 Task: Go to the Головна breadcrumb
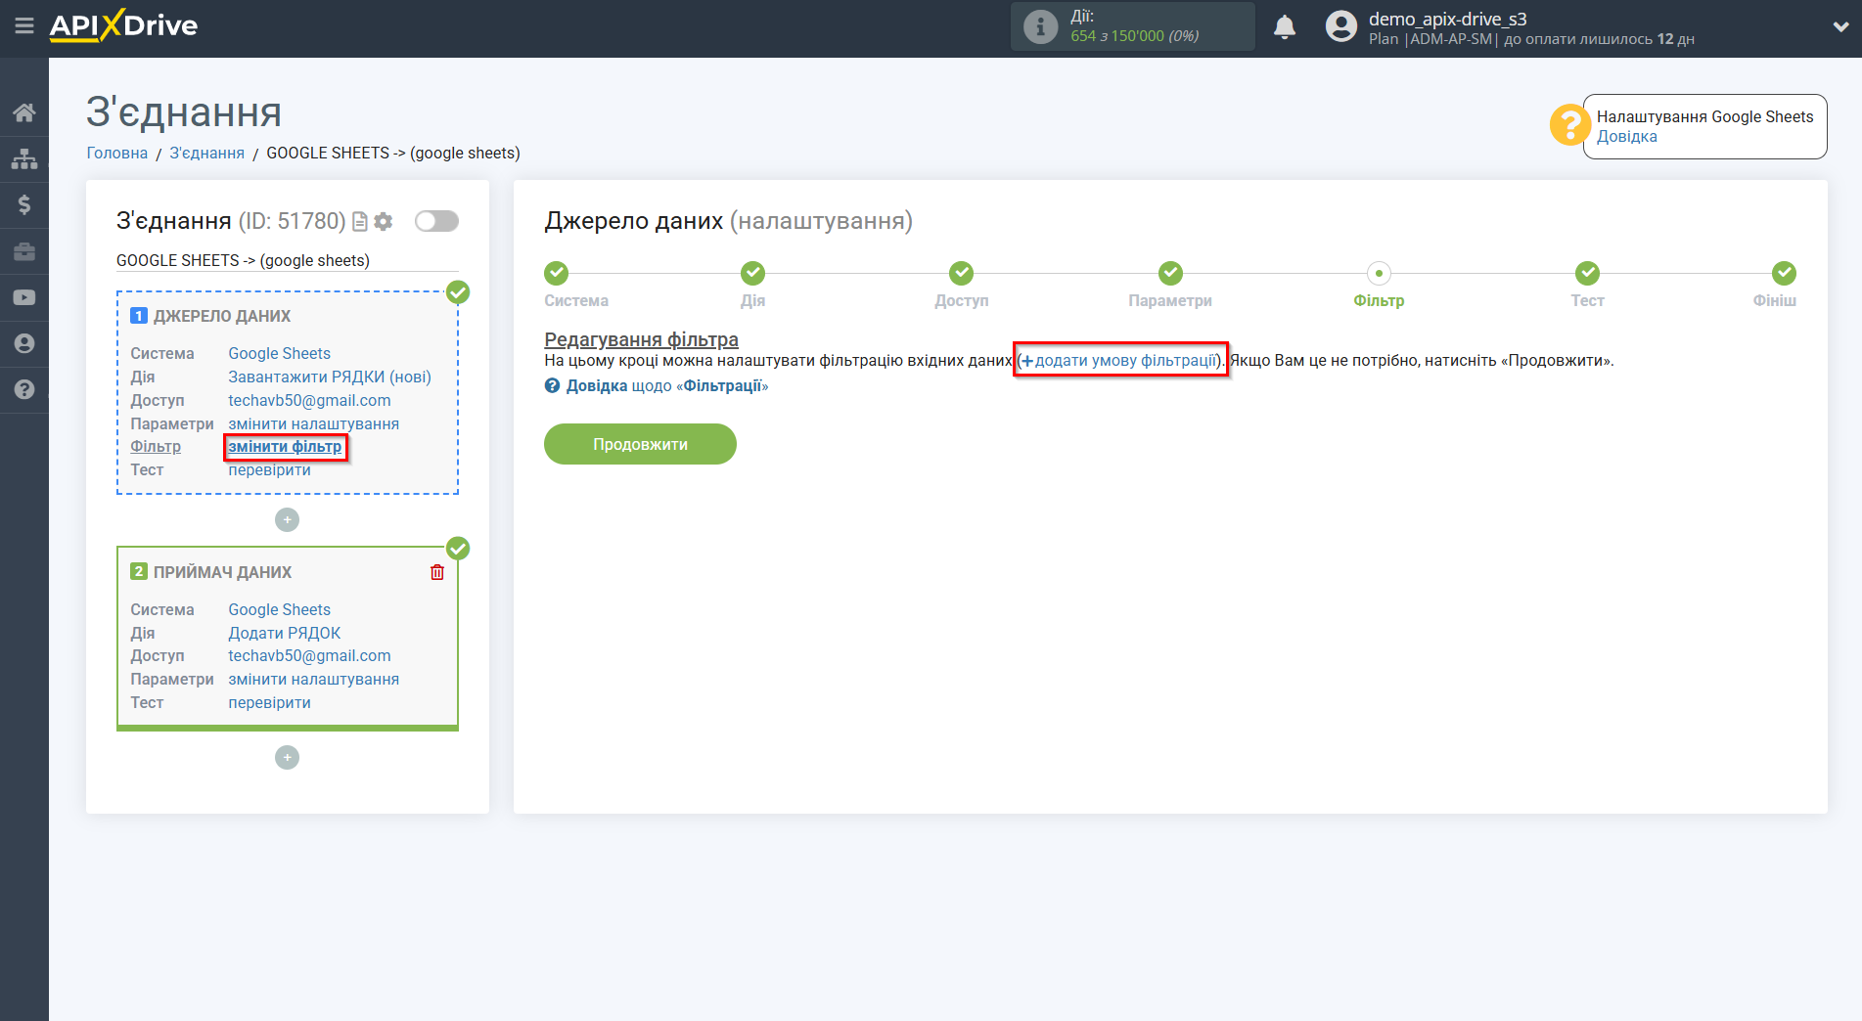pos(117,154)
